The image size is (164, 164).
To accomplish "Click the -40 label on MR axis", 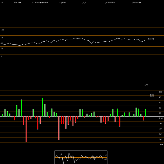I will (160, 129).
